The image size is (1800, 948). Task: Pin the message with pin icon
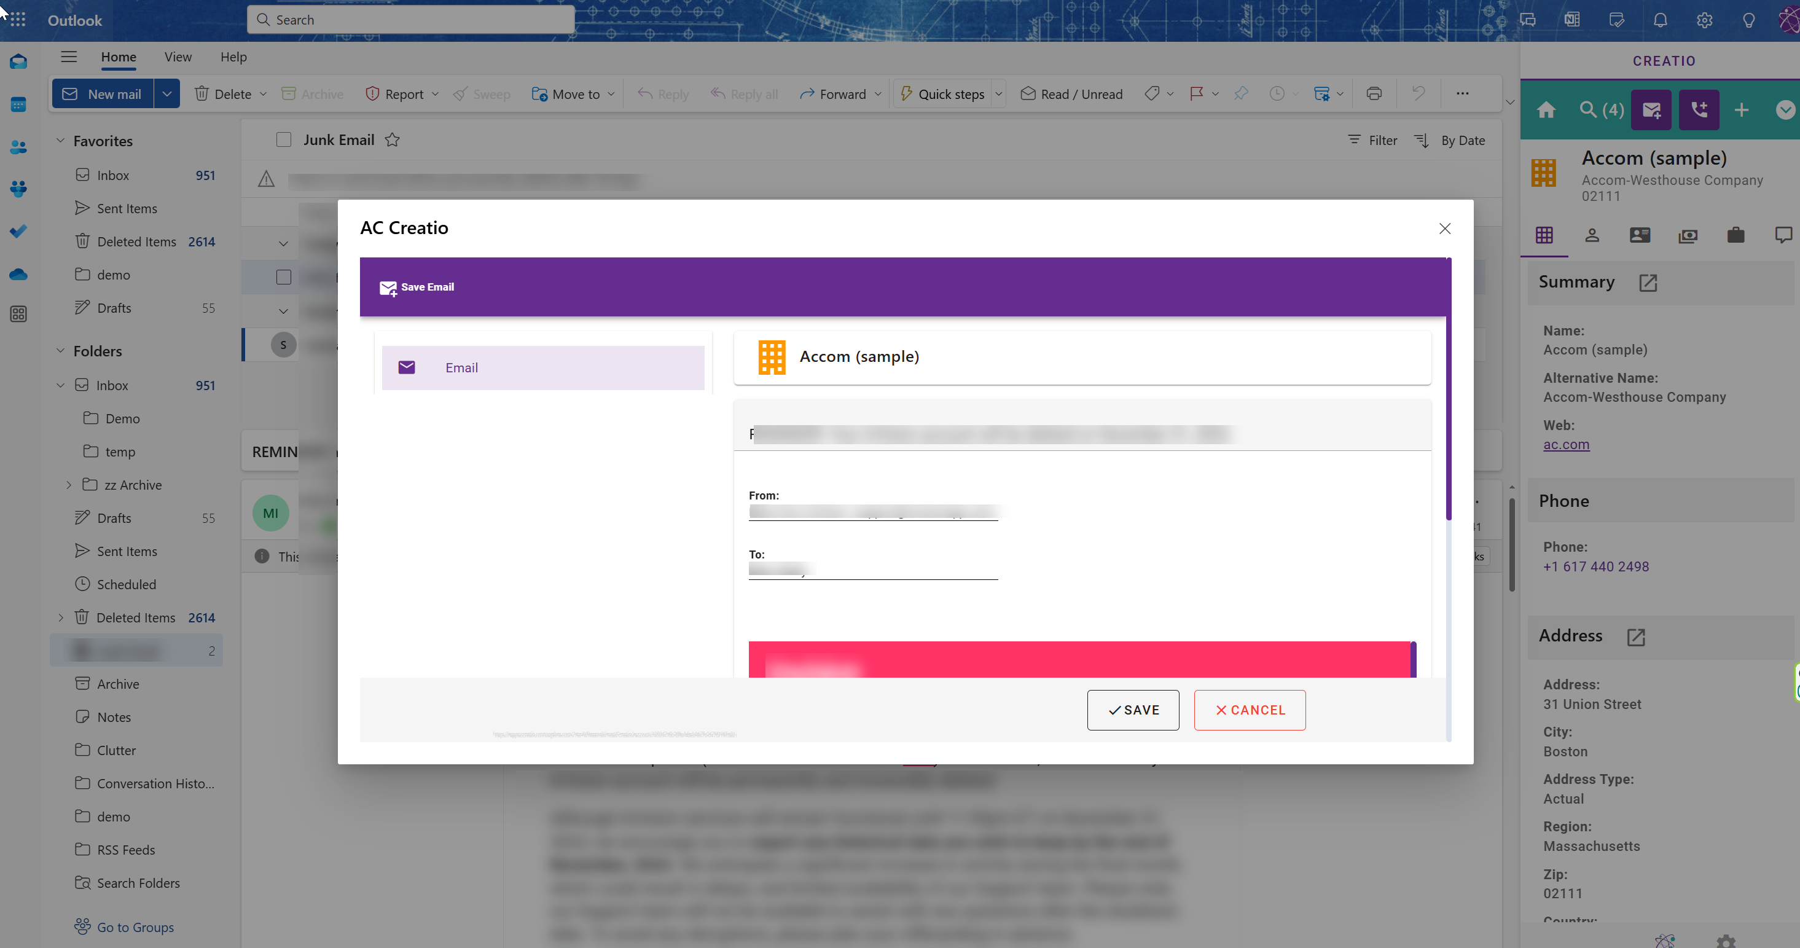tap(1241, 93)
